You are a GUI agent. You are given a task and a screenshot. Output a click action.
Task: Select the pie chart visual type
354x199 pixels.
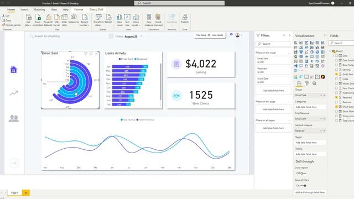point(312,52)
